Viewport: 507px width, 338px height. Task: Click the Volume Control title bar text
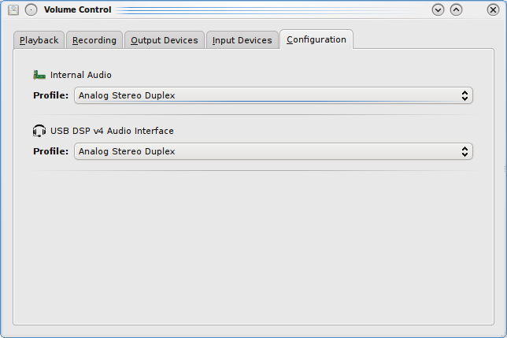[x=78, y=10]
